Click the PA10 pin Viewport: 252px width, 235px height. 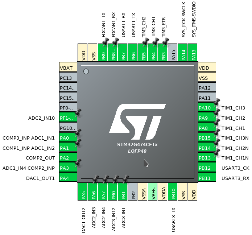207,107
